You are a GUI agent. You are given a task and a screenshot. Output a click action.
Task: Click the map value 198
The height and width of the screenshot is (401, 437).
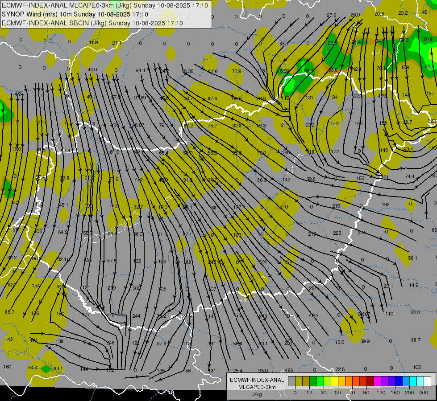point(385,205)
